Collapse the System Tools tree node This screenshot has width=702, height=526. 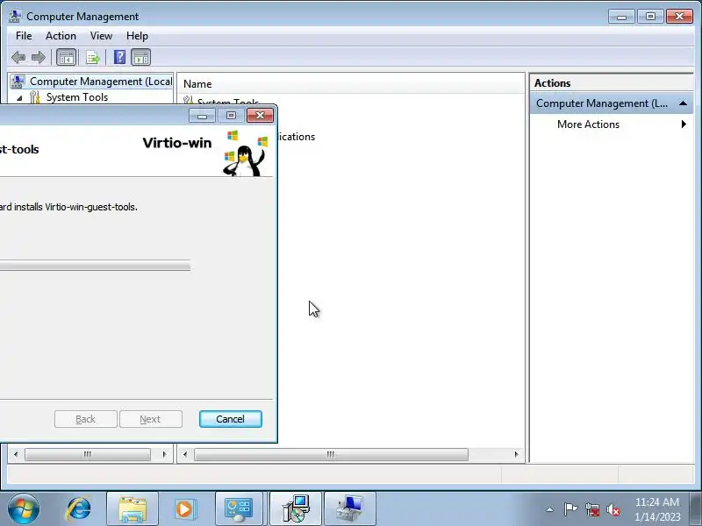point(19,97)
